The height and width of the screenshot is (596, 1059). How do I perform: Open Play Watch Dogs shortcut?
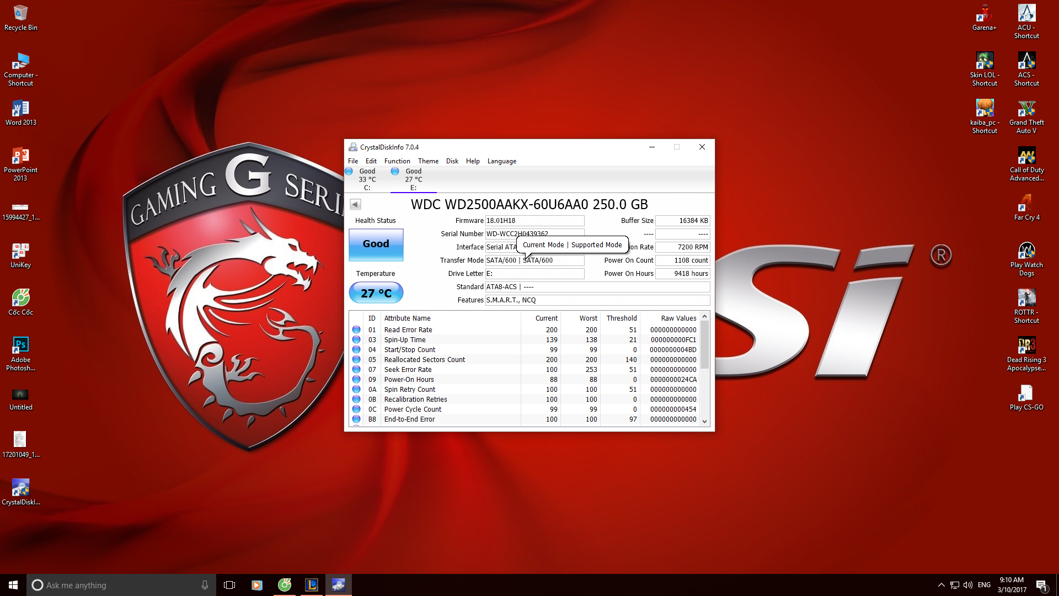click(x=1026, y=259)
